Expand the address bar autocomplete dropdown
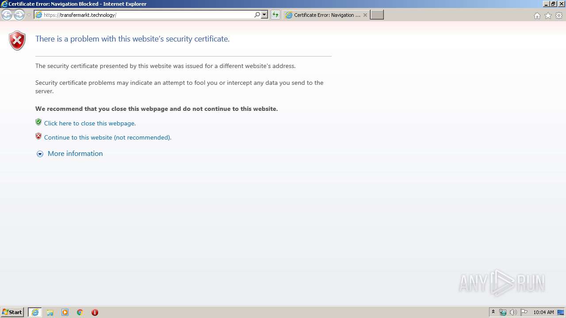This screenshot has height=318, width=566. tap(264, 15)
